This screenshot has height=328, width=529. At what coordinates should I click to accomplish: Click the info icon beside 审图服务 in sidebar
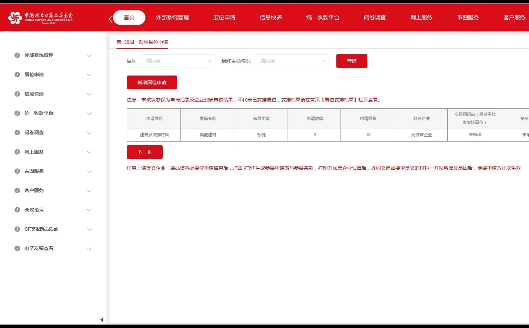click(x=17, y=171)
